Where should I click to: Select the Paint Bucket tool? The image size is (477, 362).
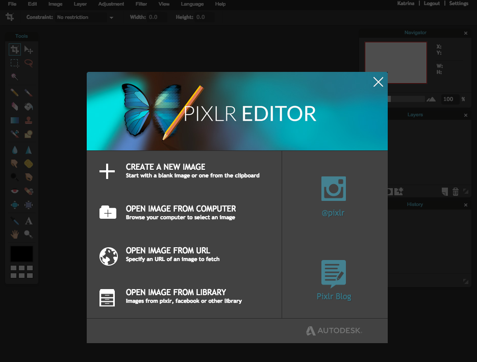click(x=29, y=106)
